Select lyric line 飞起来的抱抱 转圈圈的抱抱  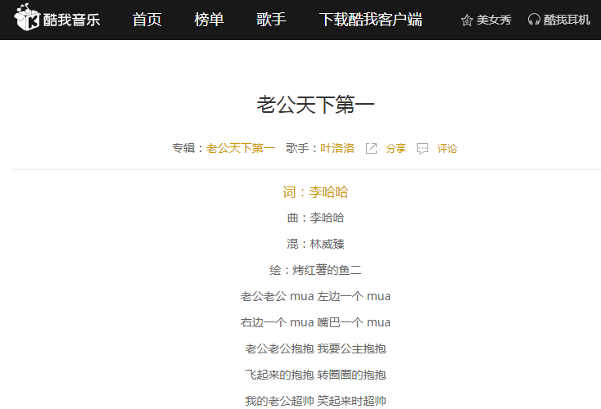click(315, 375)
